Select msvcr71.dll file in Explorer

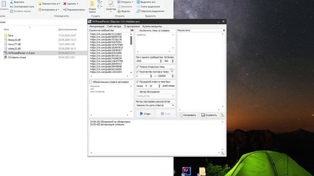14,44
